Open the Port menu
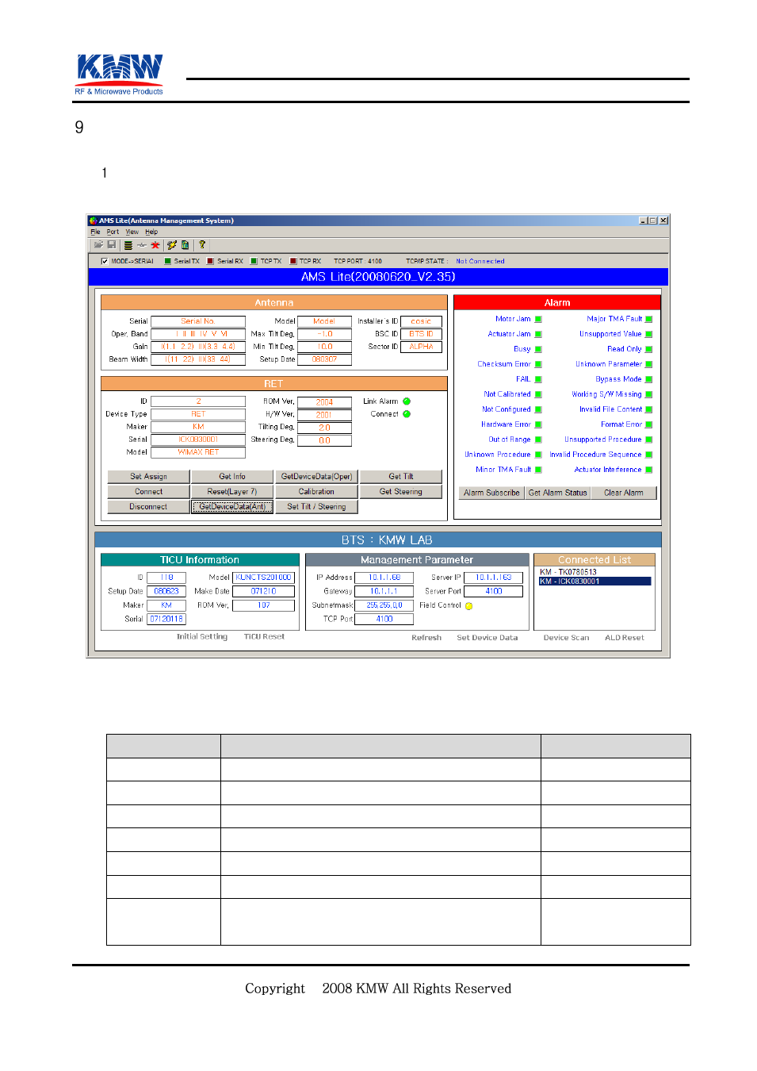This screenshot has width=757, height=1071. click(x=113, y=232)
